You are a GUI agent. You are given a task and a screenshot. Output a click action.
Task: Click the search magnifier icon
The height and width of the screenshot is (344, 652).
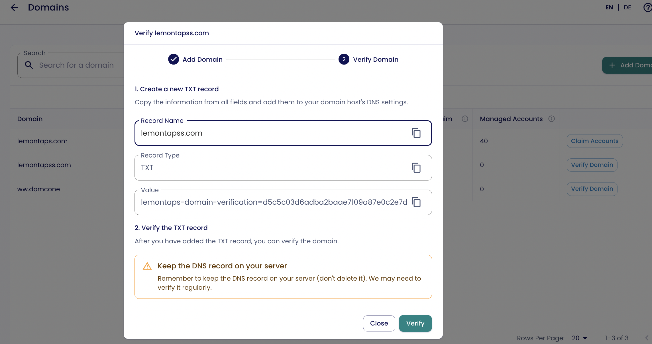pyautogui.click(x=29, y=65)
